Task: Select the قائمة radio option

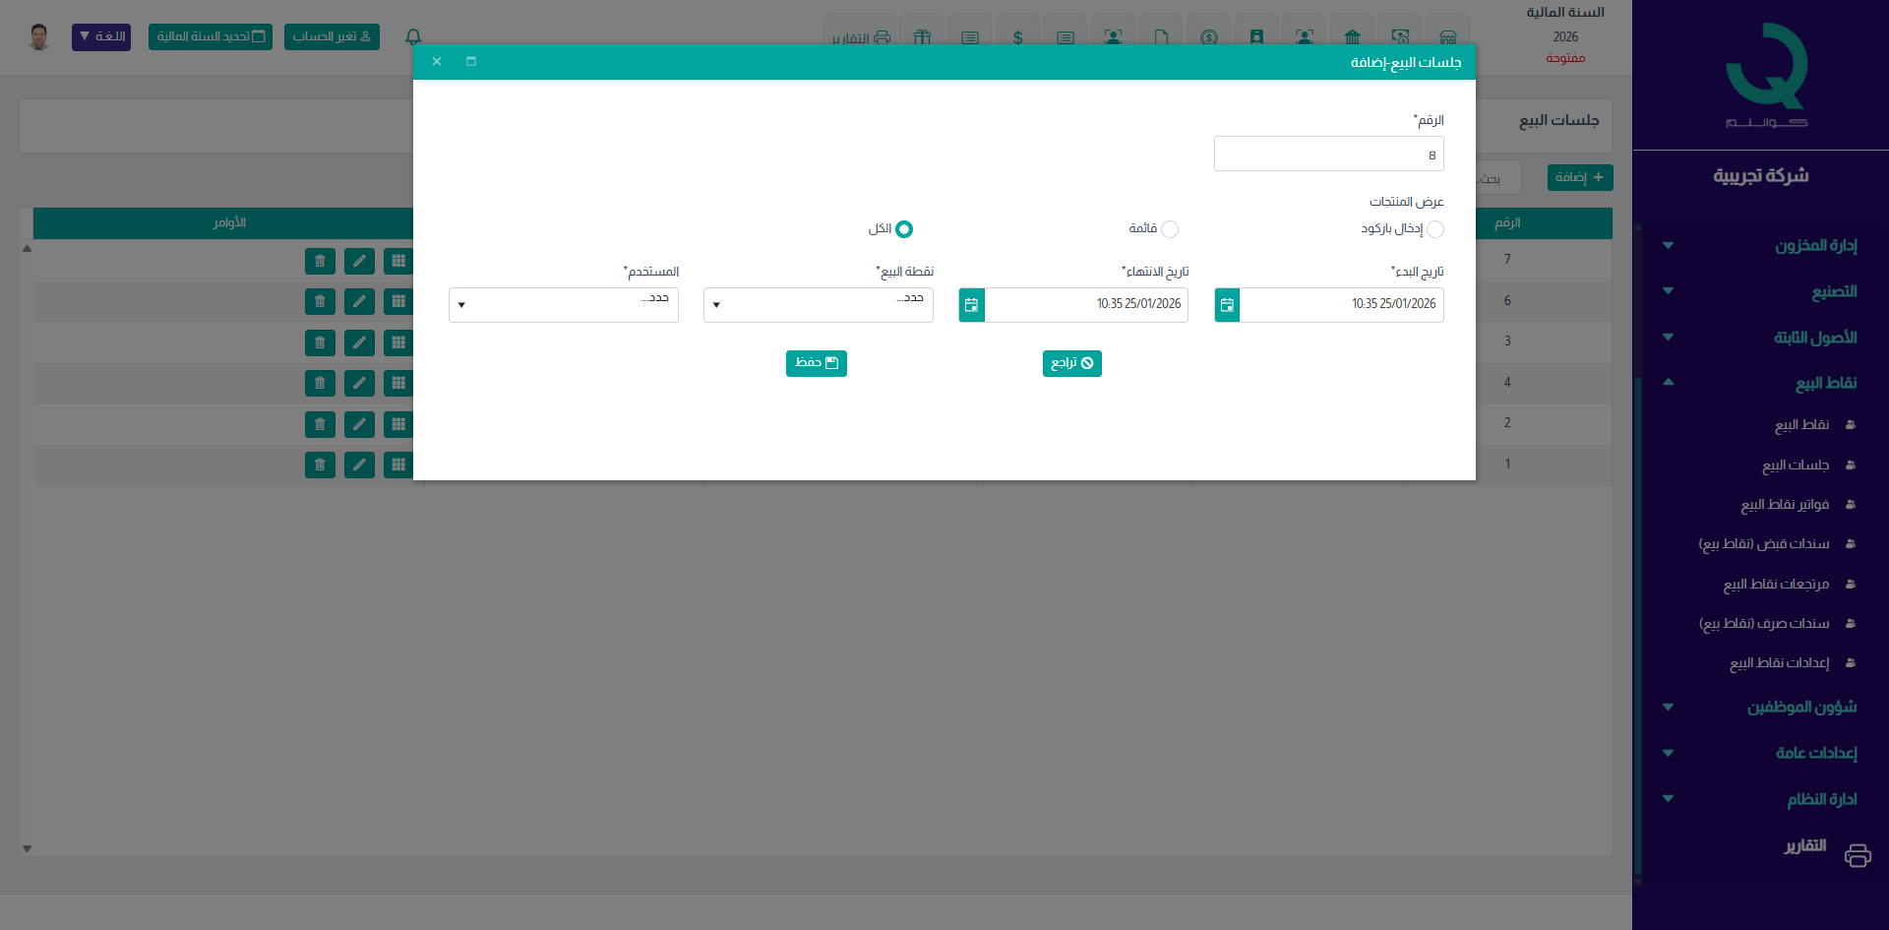Action: pos(1169,229)
